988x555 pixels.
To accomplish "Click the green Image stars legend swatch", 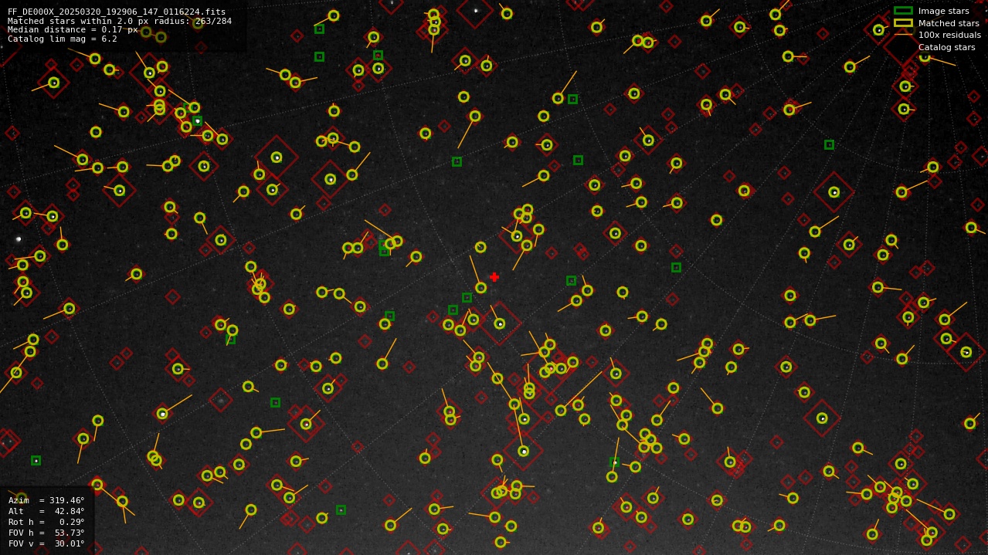I will tap(903, 11).
